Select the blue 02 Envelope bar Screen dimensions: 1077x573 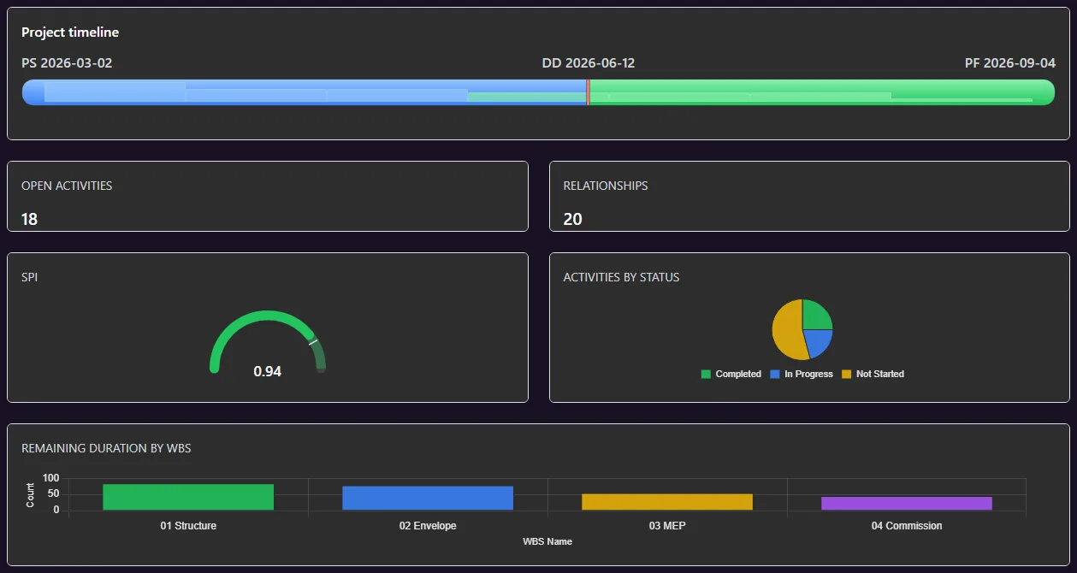428,499
